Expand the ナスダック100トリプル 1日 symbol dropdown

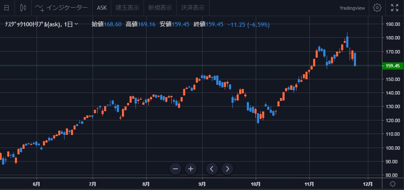click(x=41, y=25)
